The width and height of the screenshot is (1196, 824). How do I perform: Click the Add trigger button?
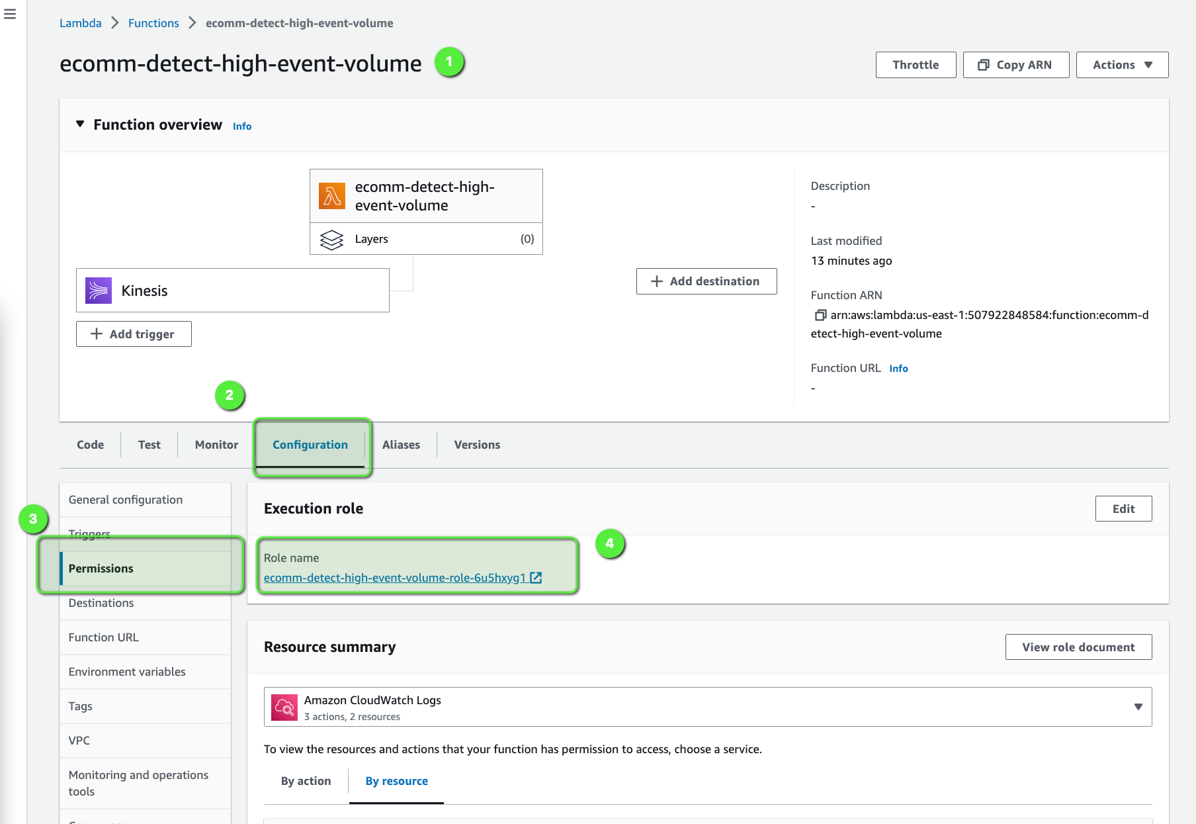134,334
